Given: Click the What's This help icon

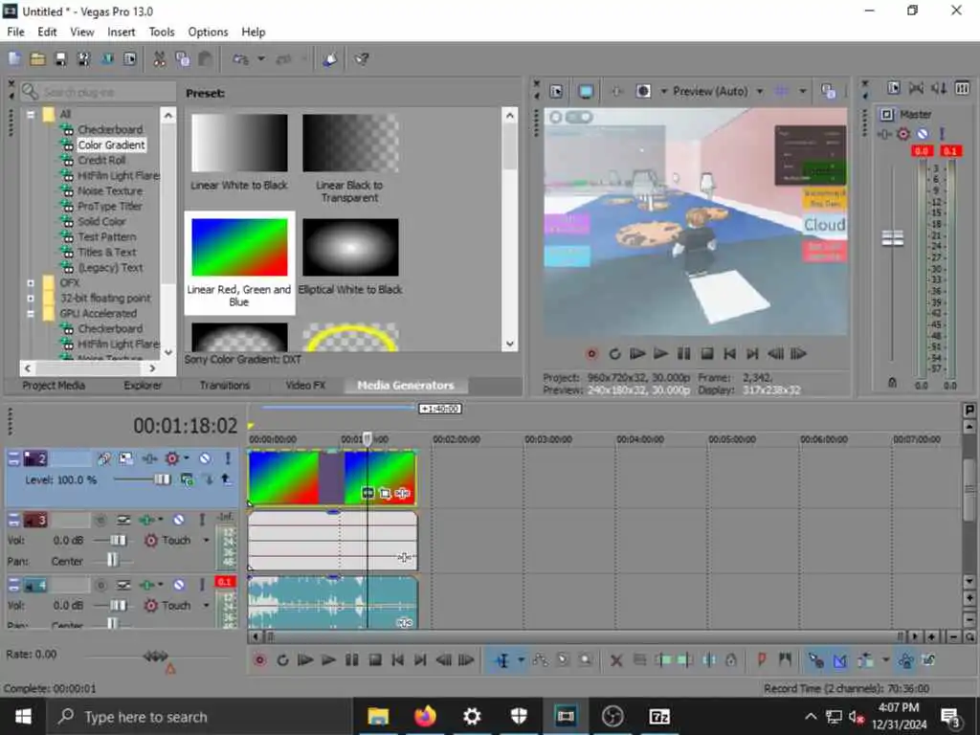Looking at the screenshot, I should coord(361,59).
